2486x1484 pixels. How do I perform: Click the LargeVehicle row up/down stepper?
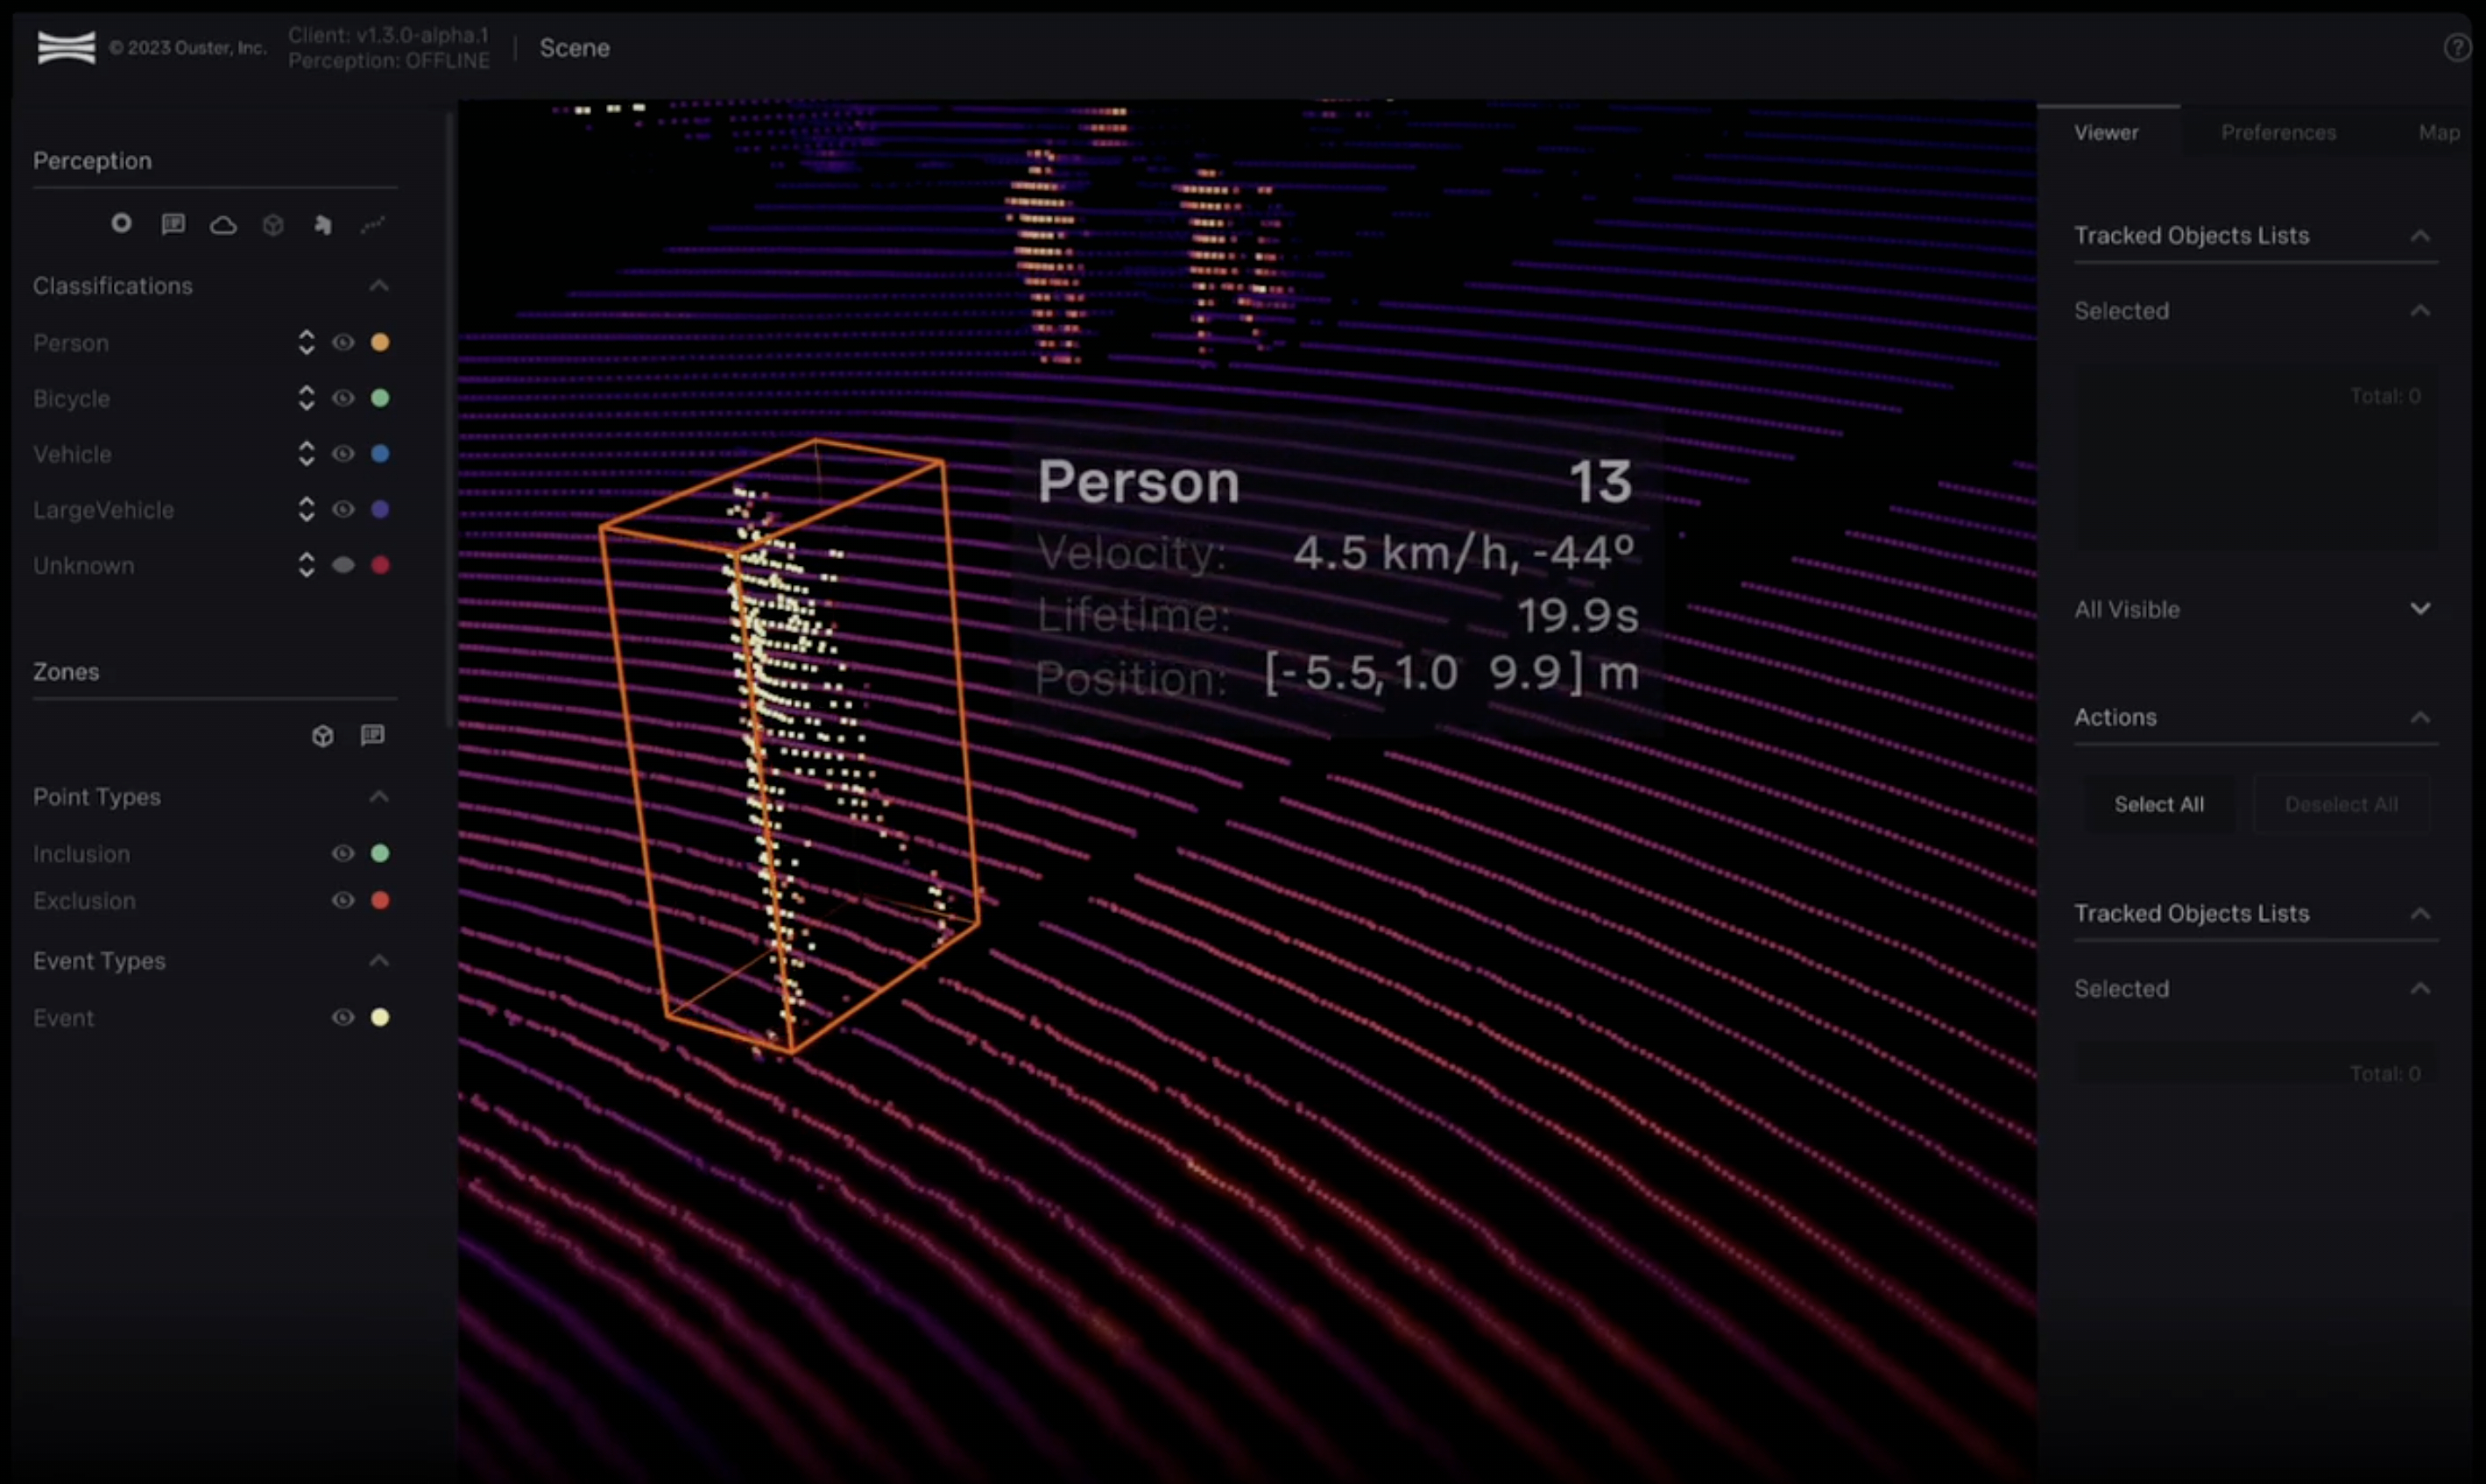pyautogui.click(x=306, y=510)
